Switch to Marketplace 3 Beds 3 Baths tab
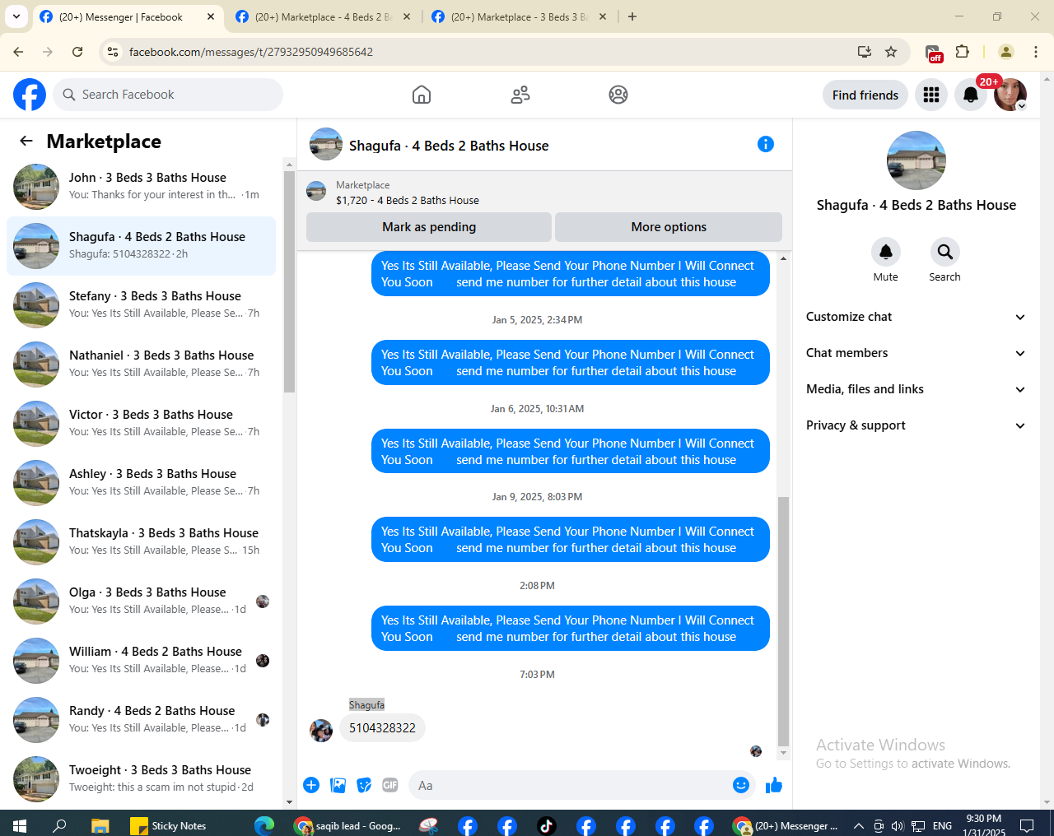The width and height of the screenshot is (1054, 836). click(x=520, y=16)
